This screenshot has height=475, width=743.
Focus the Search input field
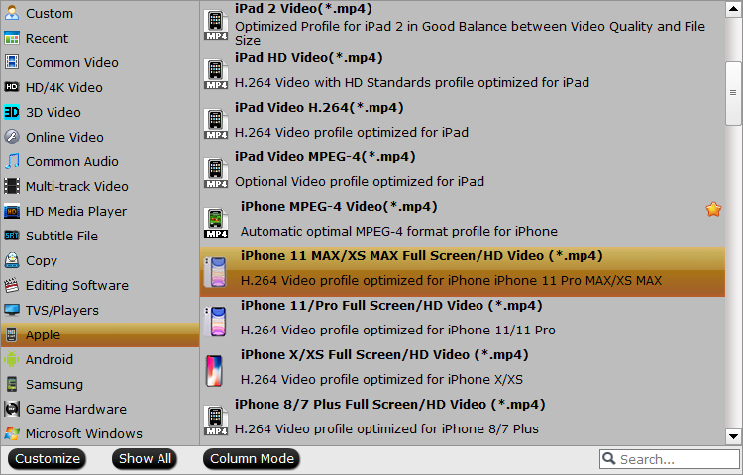[x=674, y=459]
